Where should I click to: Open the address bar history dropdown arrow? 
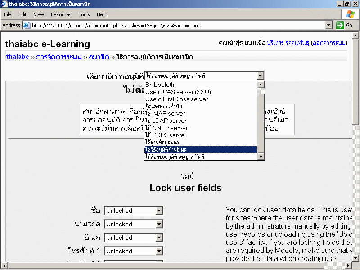pos(328,26)
